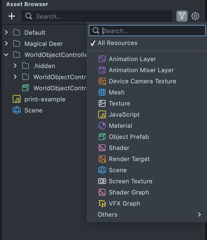This screenshot has width=207, height=240.
Task: Filter by Object Prefab type
Action: click(x=129, y=137)
